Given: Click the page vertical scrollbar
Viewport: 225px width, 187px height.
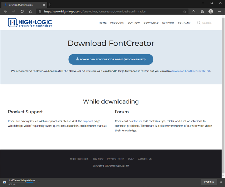Looking at the screenshot, I should (223, 96).
